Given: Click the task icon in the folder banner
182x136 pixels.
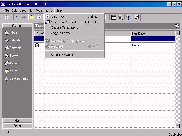Looking at the screenshot, I should point(177,26).
